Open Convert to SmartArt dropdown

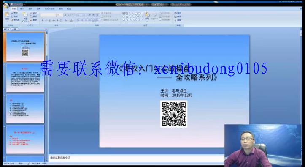pyautogui.click(x=110, y=20)
